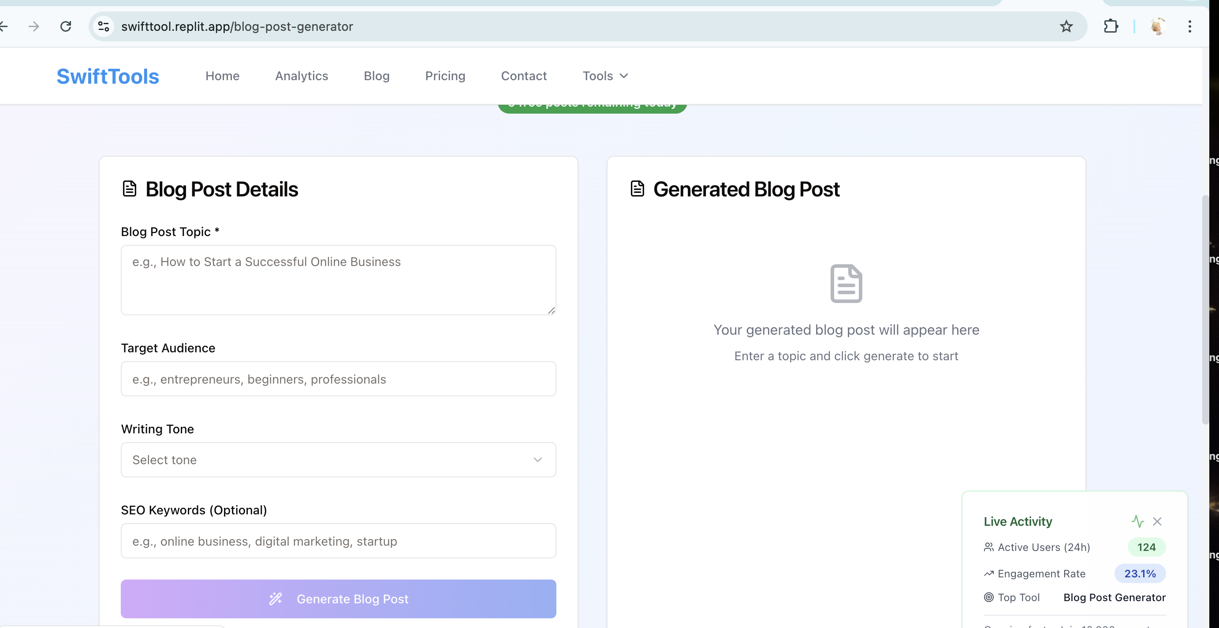Click the Top Tool target icon
The width and height of the screenshot is (1219, 628).
[x=988, y=597]
